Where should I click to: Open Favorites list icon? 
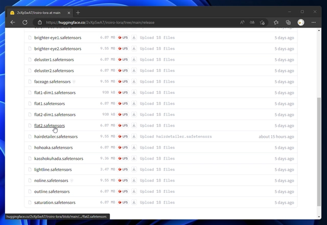click(x=276, y=22)
